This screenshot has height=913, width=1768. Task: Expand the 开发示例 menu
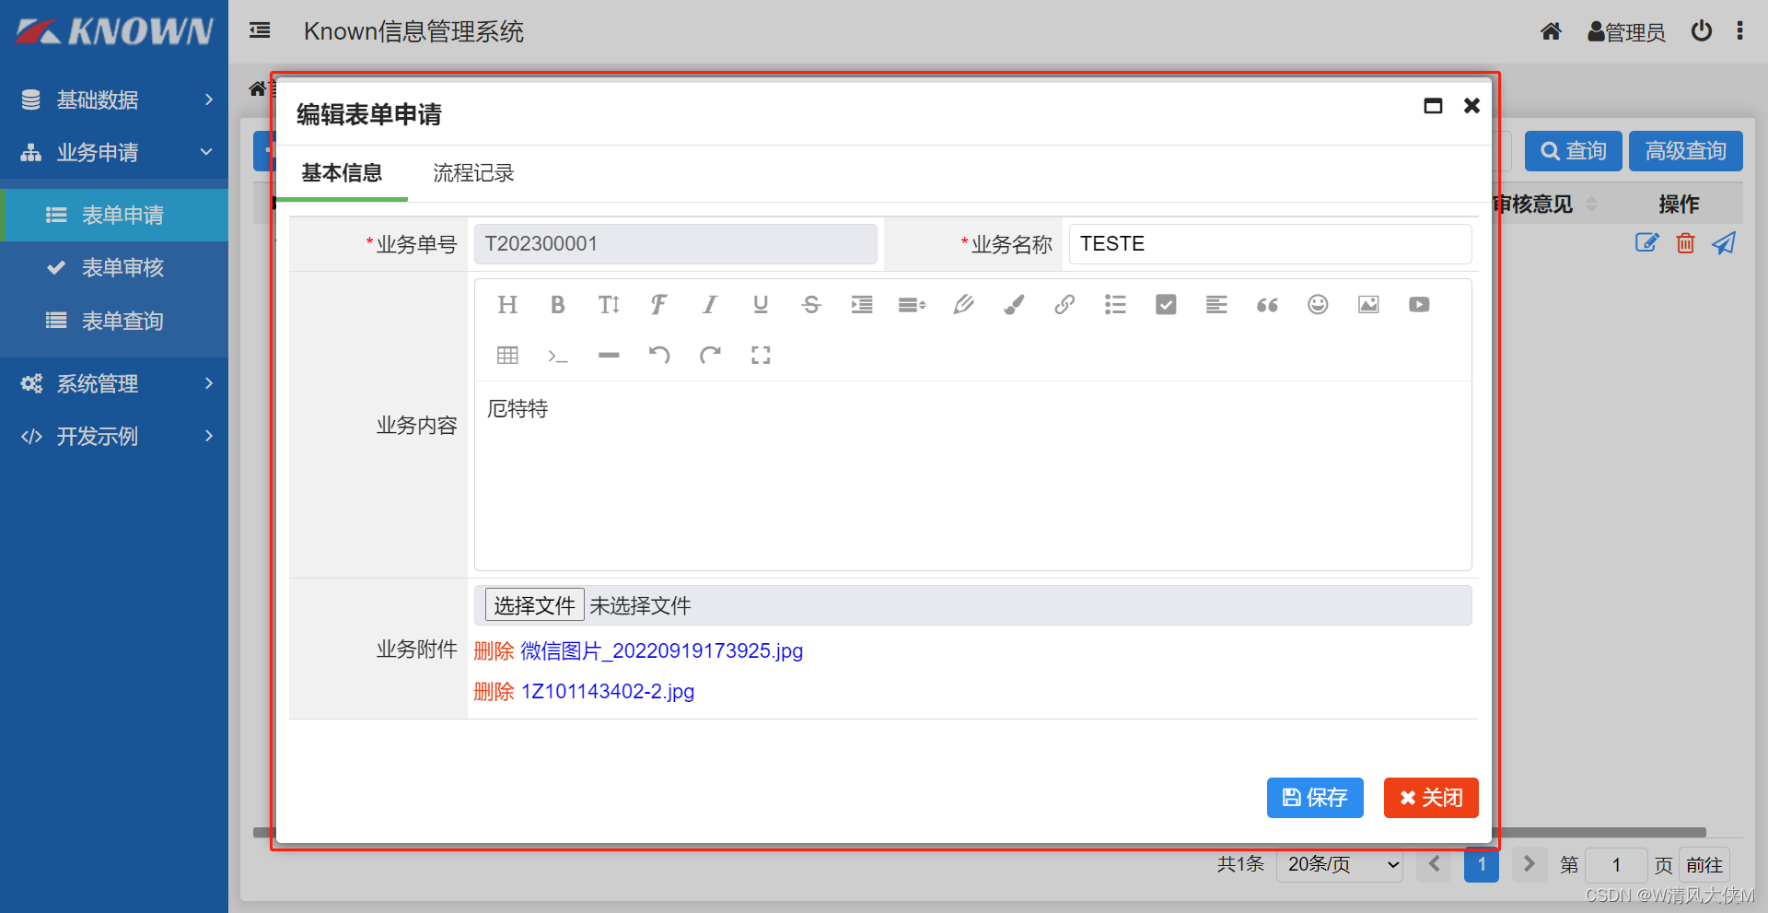point(114,436)
